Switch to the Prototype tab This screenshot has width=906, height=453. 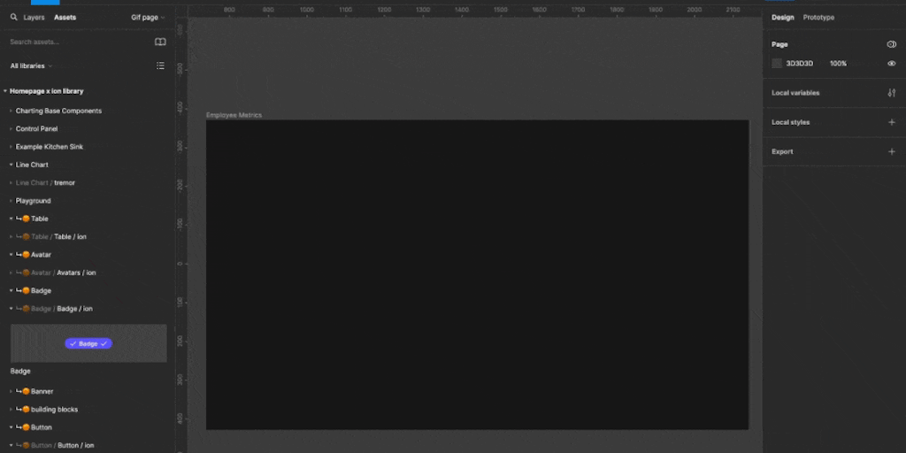(818, 18)
